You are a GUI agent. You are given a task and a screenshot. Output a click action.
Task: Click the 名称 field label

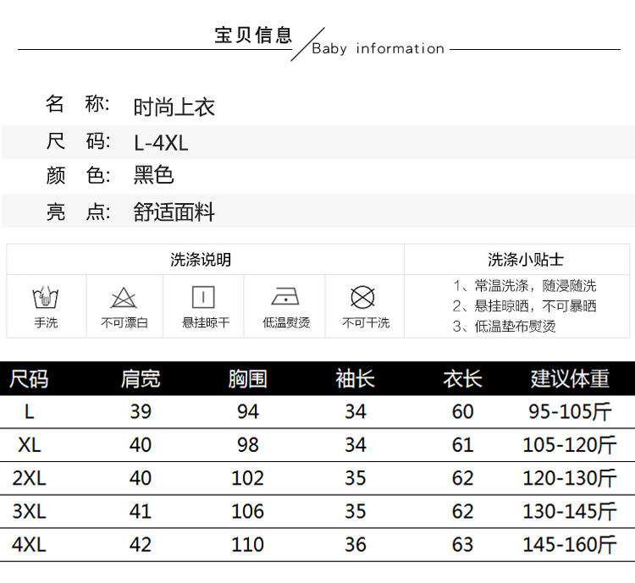coord(77,104)
